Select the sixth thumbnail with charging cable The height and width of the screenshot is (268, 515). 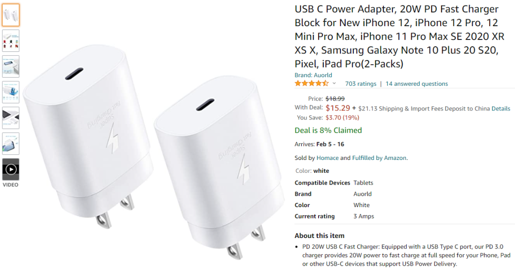[11, 144]
